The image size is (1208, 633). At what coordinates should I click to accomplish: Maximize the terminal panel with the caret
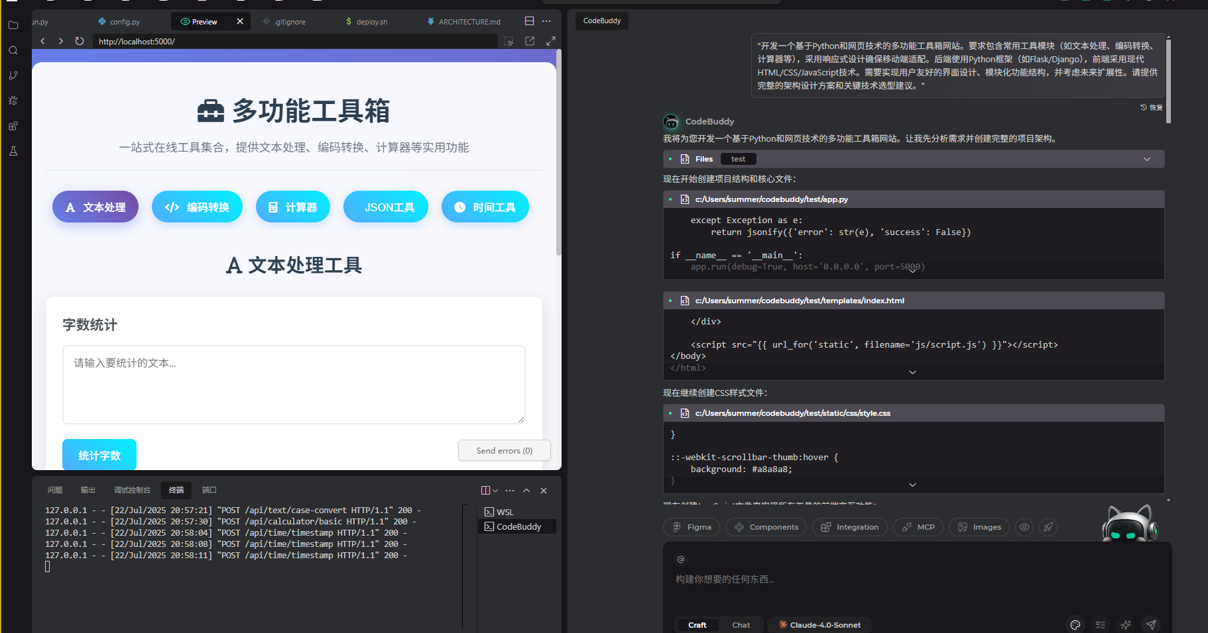526,491
